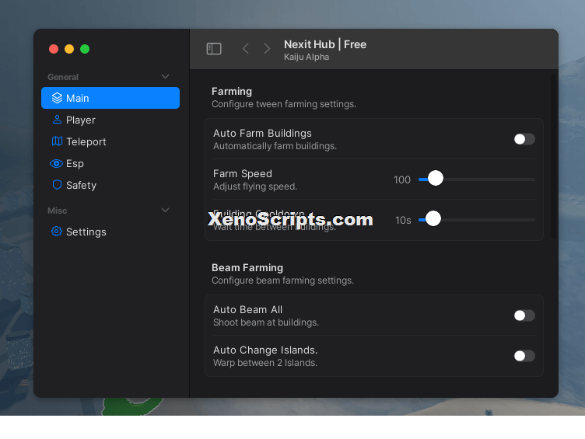The height and width of the screenshot is (439, 585).
Task: Click the sidebar toggle icon
Action: pos(214,48)
